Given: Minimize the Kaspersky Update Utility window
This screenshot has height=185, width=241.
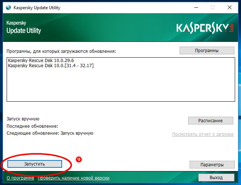Looking at the screenshot, I should click(196, 7).
